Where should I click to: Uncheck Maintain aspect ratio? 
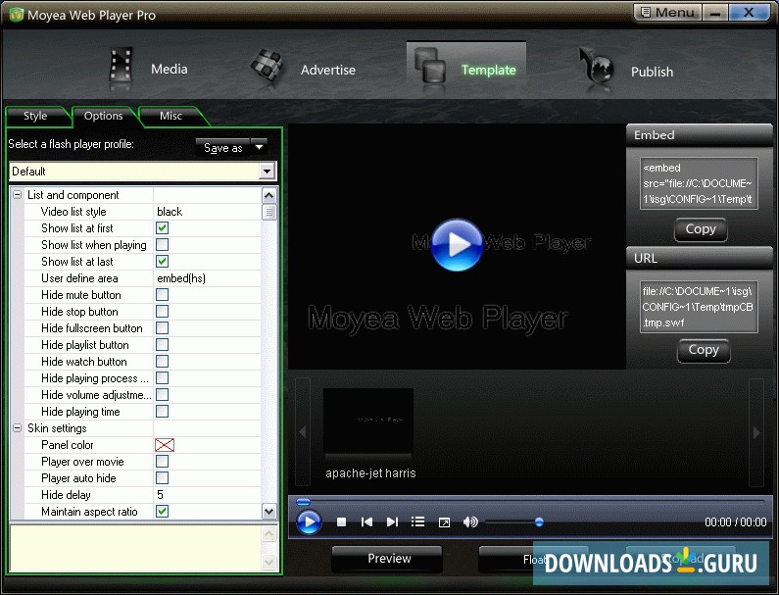[162, 511]
